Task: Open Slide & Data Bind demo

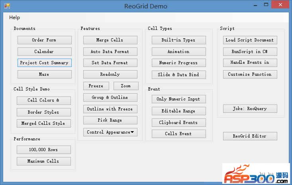Action: point(179,75)
